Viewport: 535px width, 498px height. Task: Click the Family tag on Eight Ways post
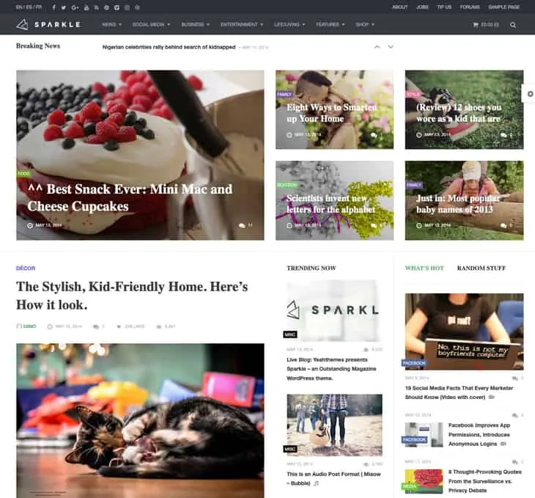pos(284,95)
